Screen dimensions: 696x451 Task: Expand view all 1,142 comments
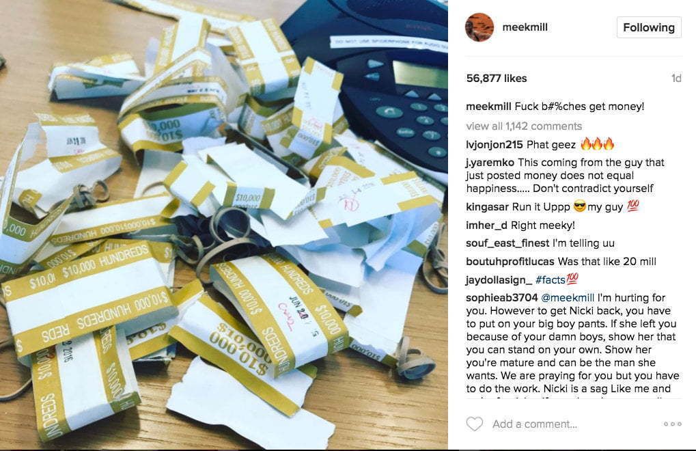pos(524,126)
